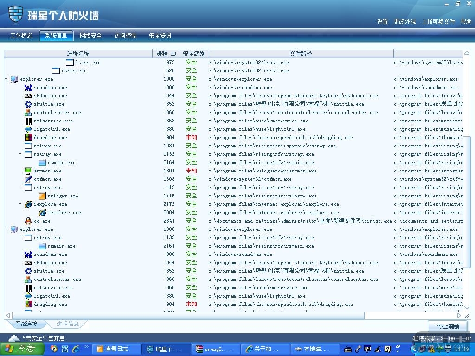Click the Internet Explorer quick launch icon
The height and width of the screenshot is (356, 475).
point(76,349)
